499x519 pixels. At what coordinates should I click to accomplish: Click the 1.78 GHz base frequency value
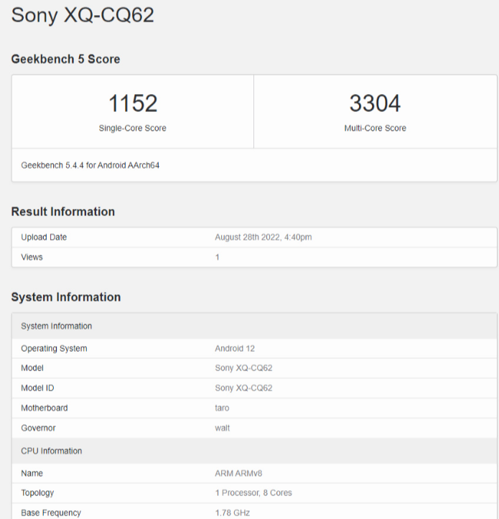[x=233, y=513]
